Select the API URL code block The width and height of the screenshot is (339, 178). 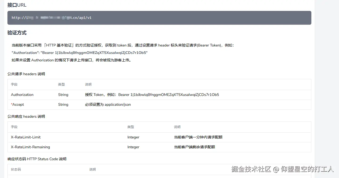(x=159, y=18)
